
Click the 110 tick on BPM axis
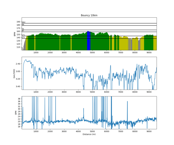[x=18, y=47]
